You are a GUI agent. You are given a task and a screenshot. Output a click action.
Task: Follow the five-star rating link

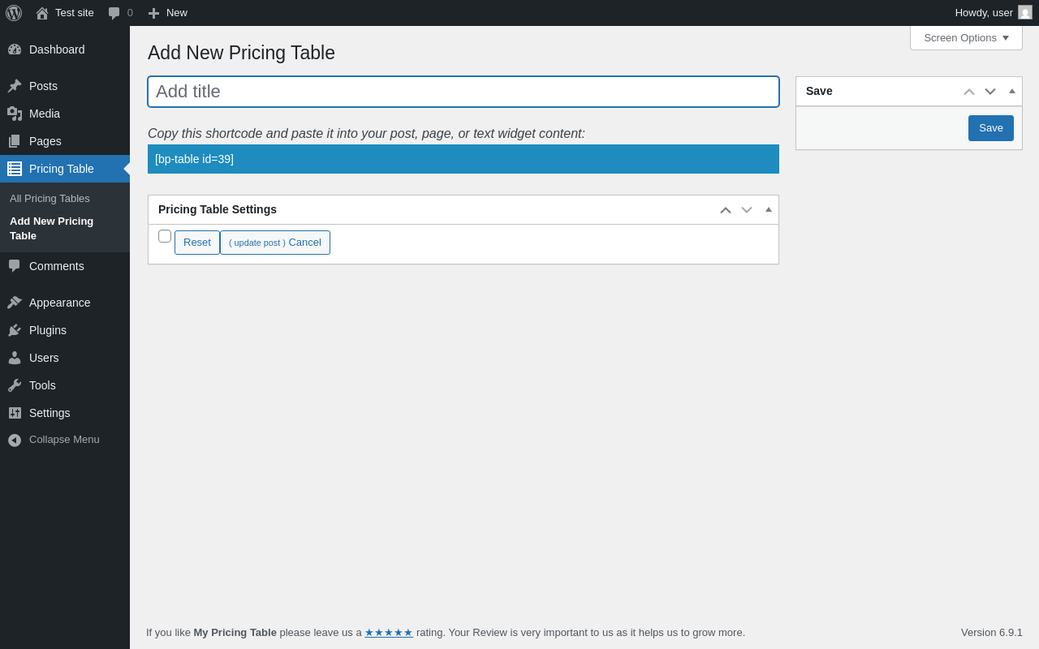tap(389, 633)
